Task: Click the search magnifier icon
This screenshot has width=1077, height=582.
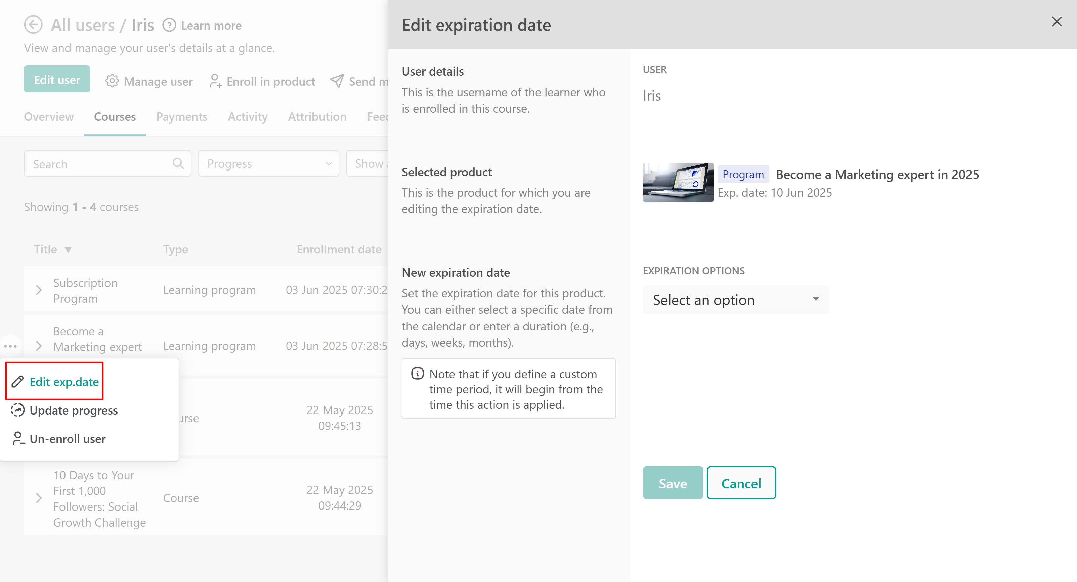Action: [178, 163]
